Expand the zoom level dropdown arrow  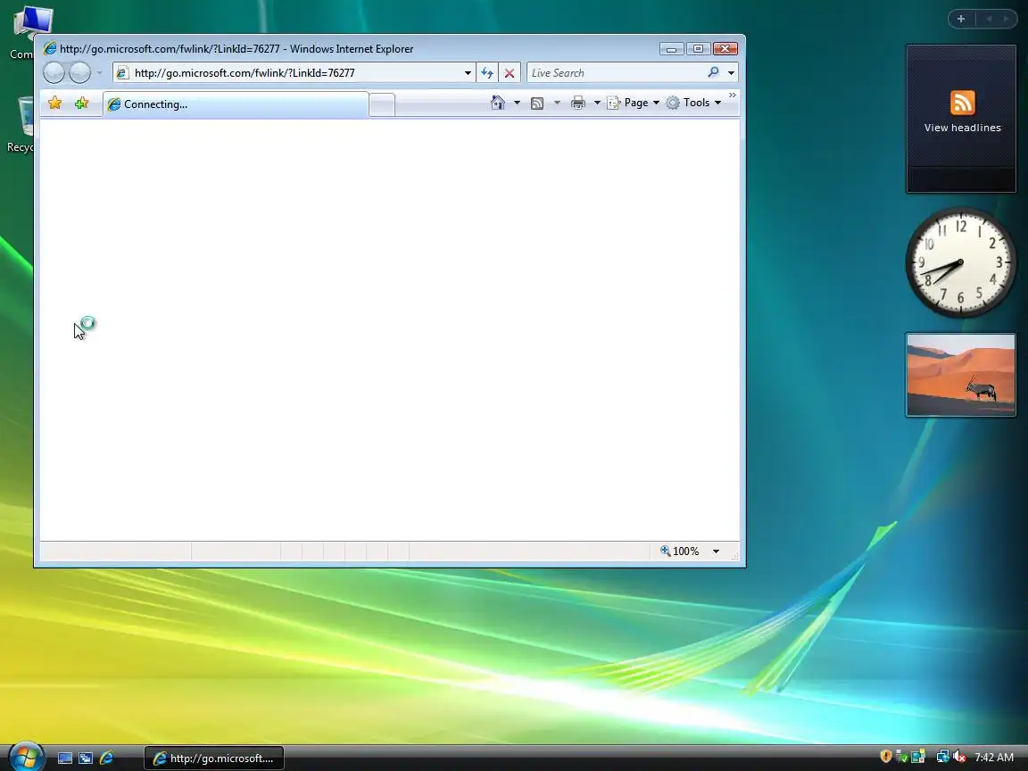(716, 551)
